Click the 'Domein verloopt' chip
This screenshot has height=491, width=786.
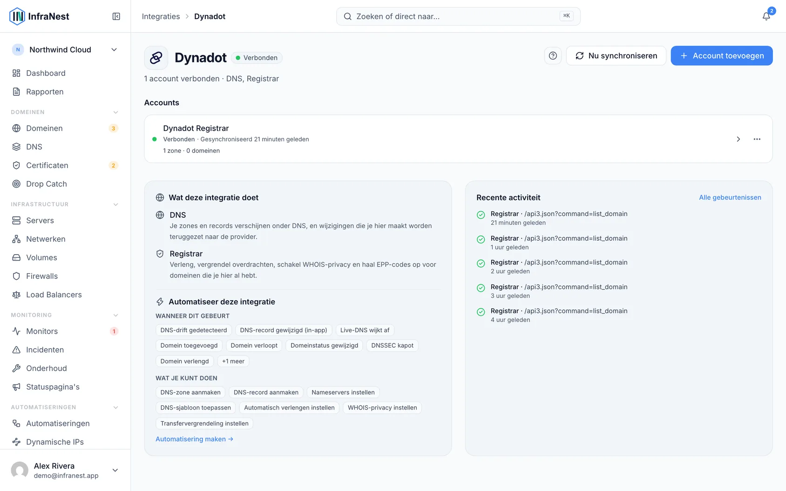click(x=254, y=345)
